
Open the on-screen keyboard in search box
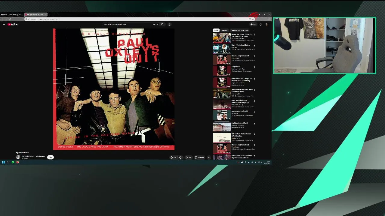point(154,24)
